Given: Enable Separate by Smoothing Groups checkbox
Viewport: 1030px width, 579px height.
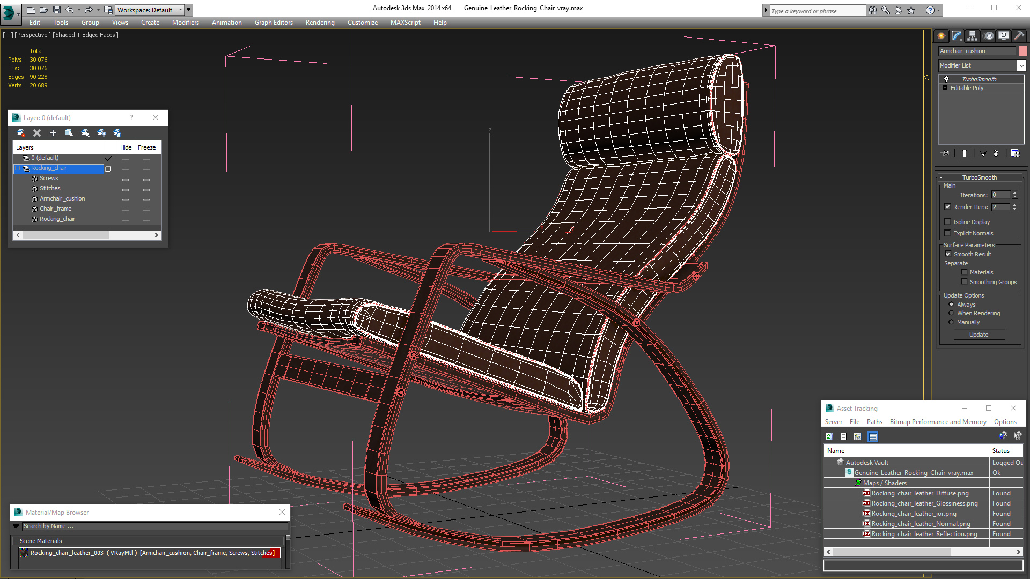Looking at the screenshot, I should [x=964, y=282].
